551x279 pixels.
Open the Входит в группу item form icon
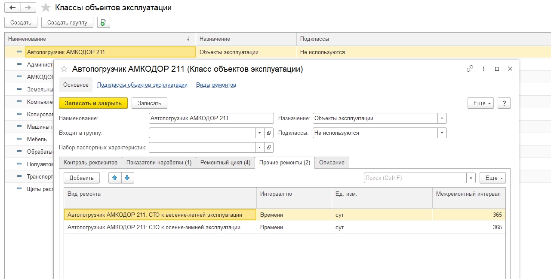coord(269,133)
